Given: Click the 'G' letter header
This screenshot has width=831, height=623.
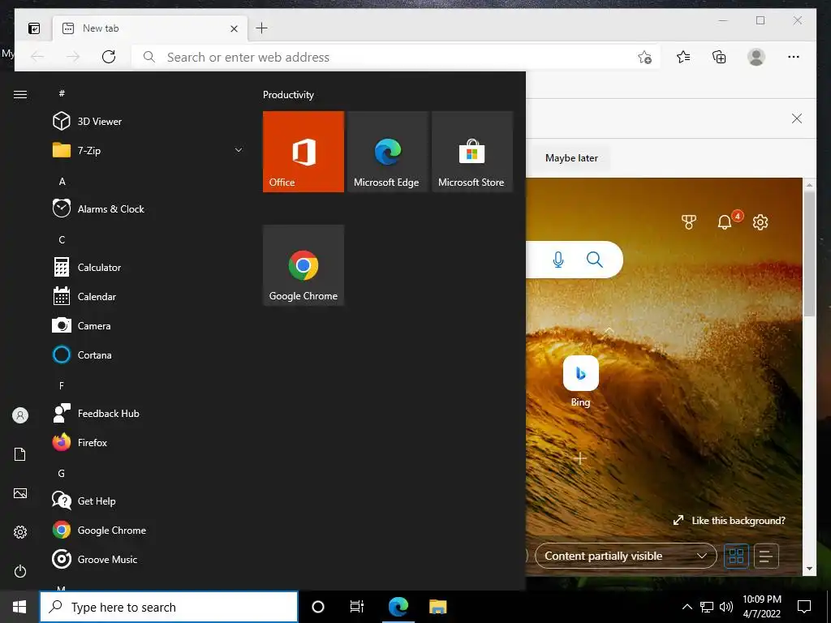Looking at the screenshot, I should pyautogui.click(x=62, y=473).
